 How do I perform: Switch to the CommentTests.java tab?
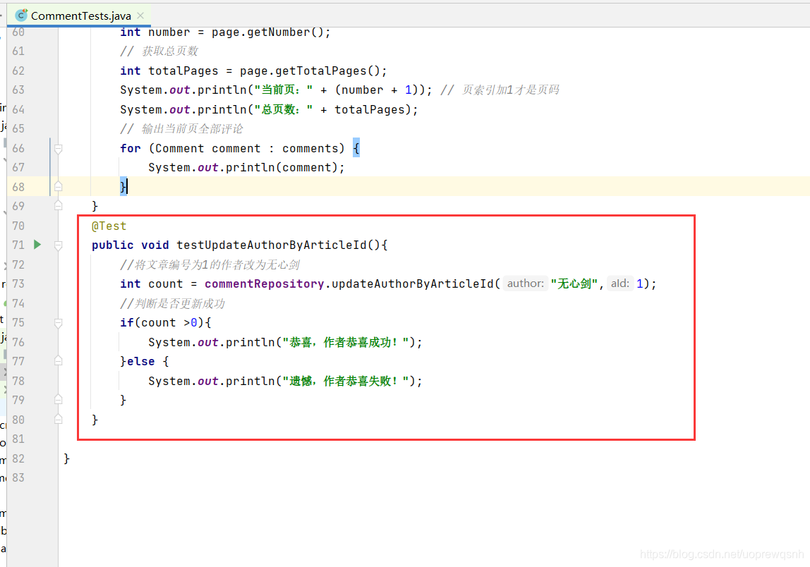point(80,16)
